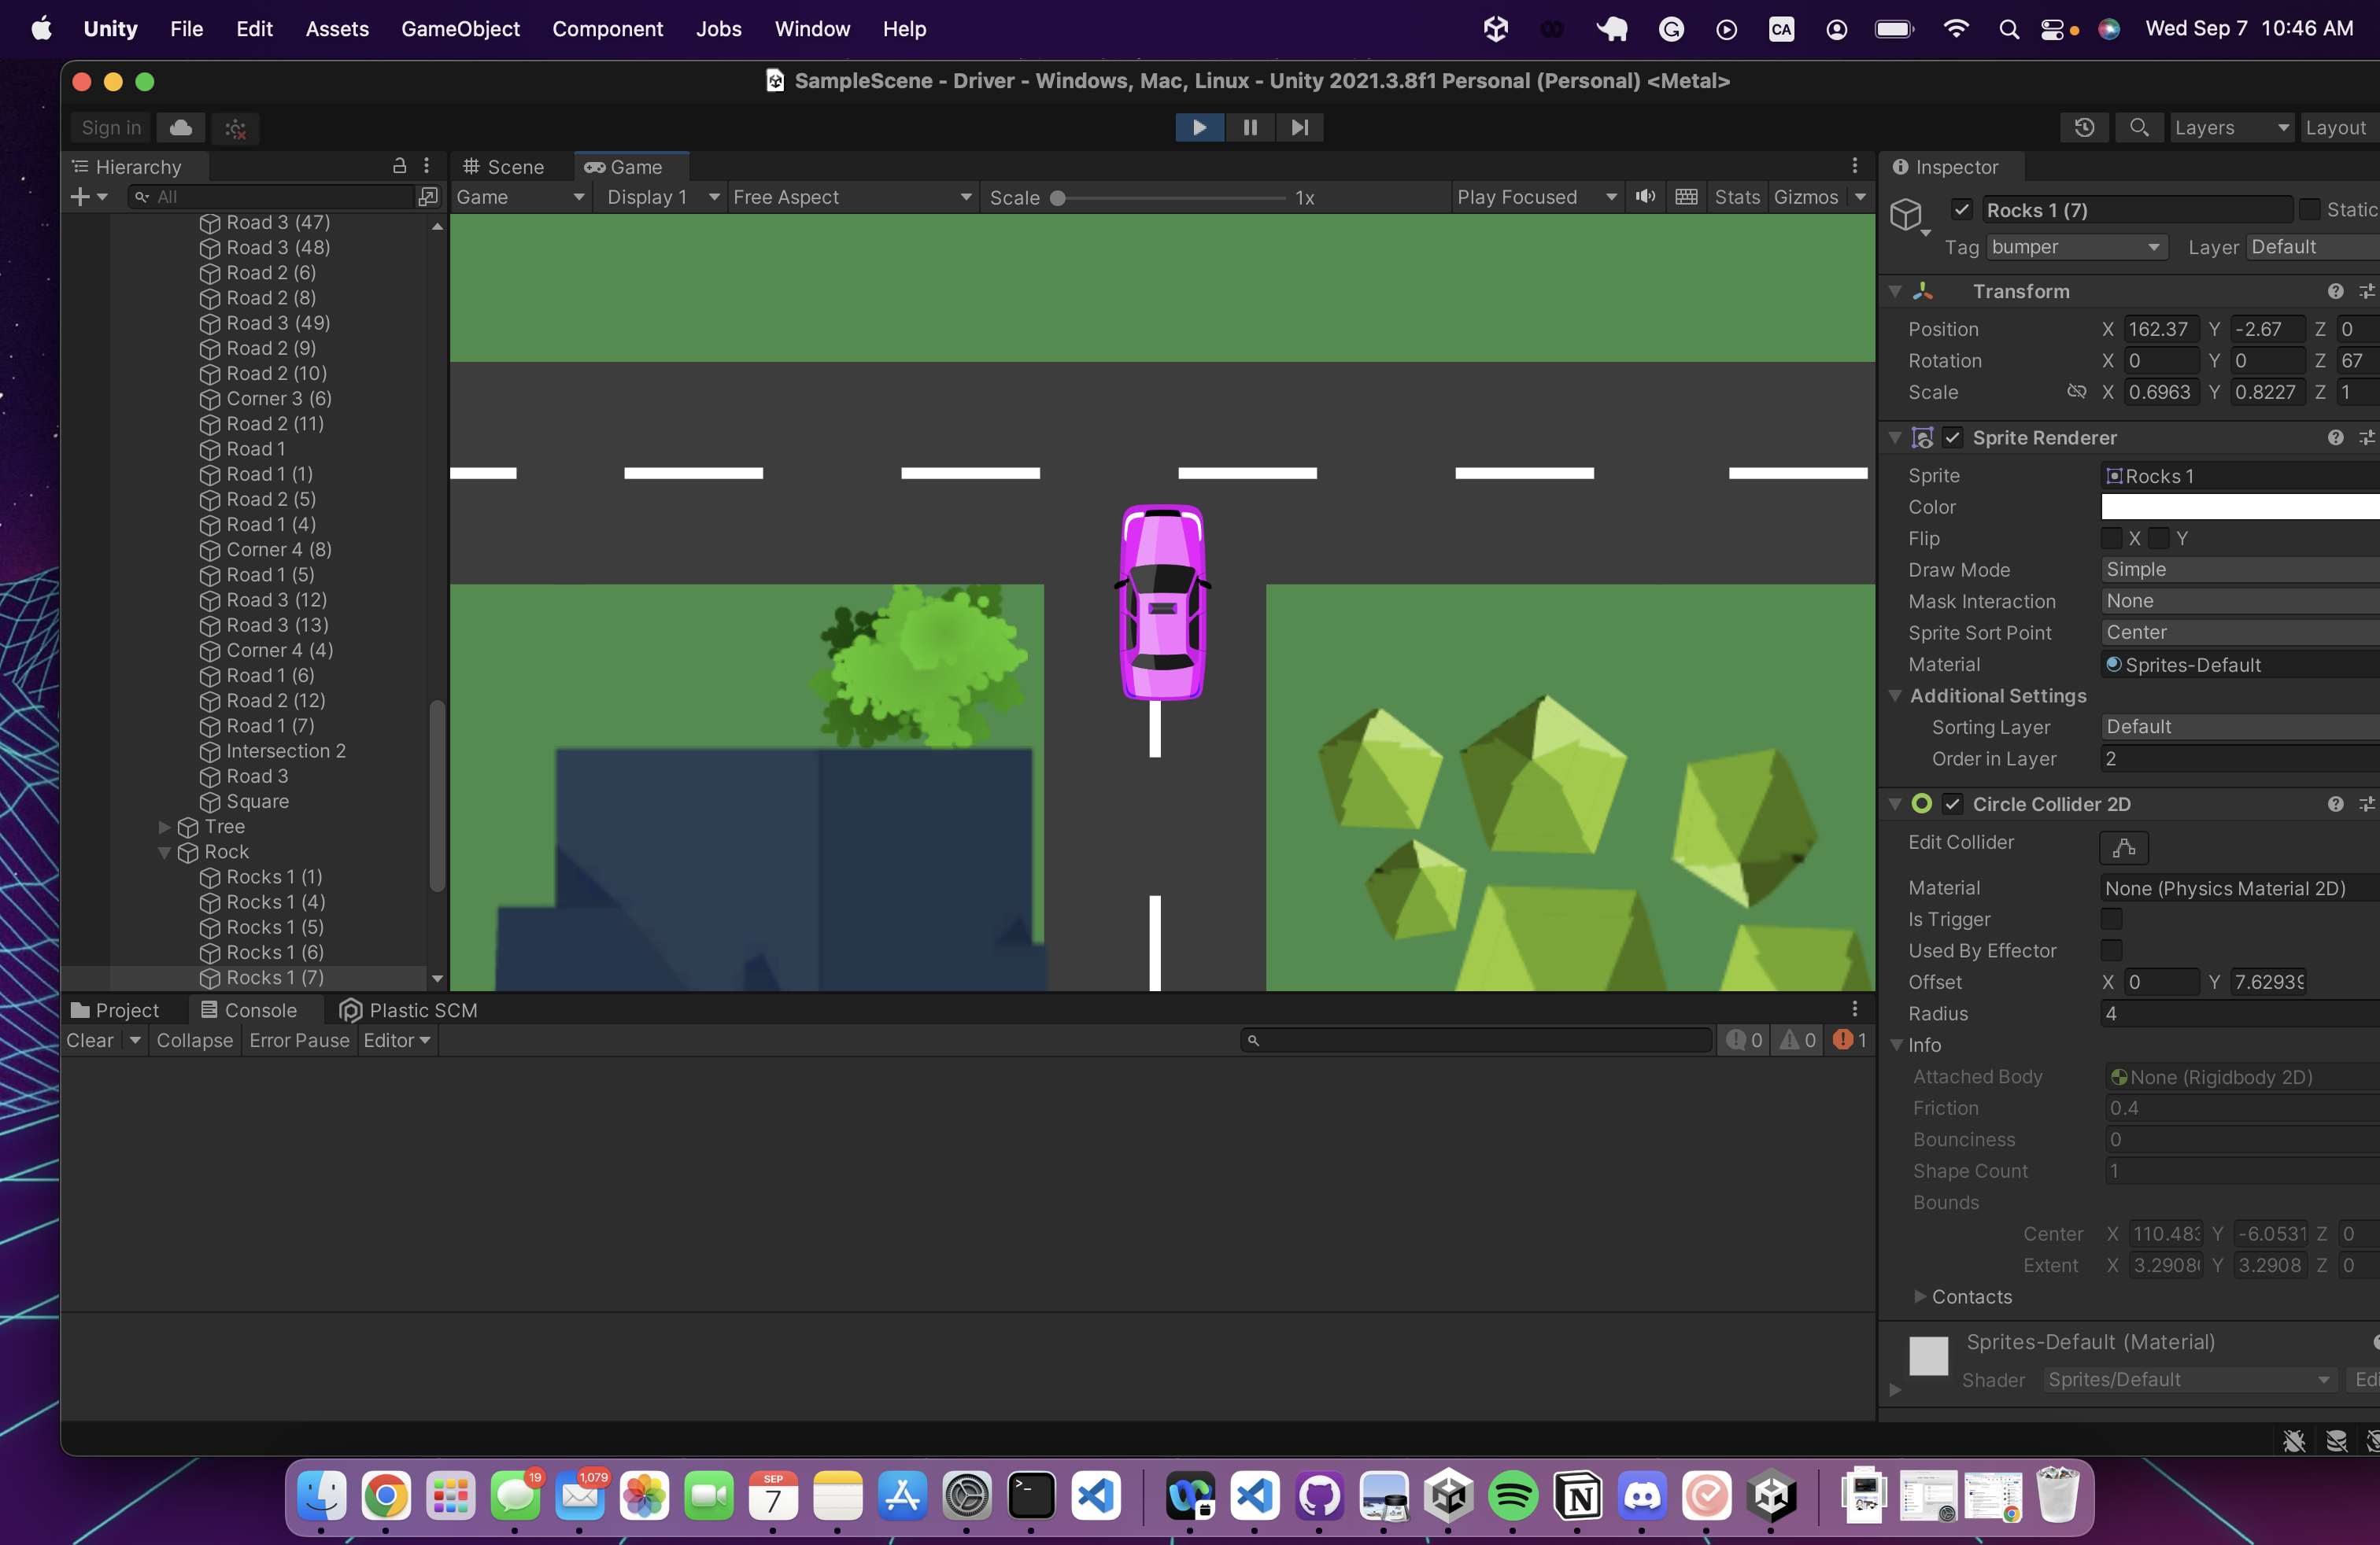Image resolution: width=2380 pixels, height=1545 pixels.
Task: Click the Sign in button
Action: pos(109,127)
